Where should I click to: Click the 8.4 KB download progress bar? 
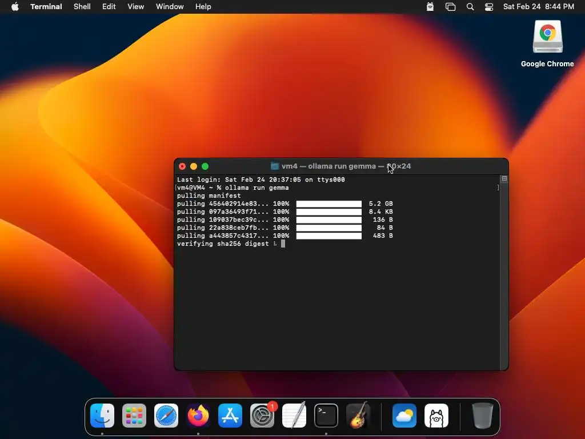329,211
